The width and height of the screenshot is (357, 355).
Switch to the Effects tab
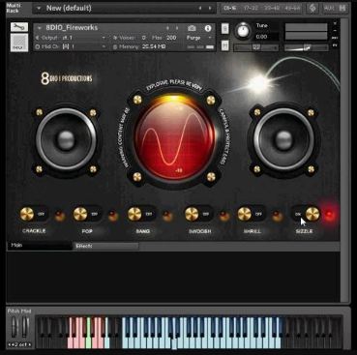105,246
